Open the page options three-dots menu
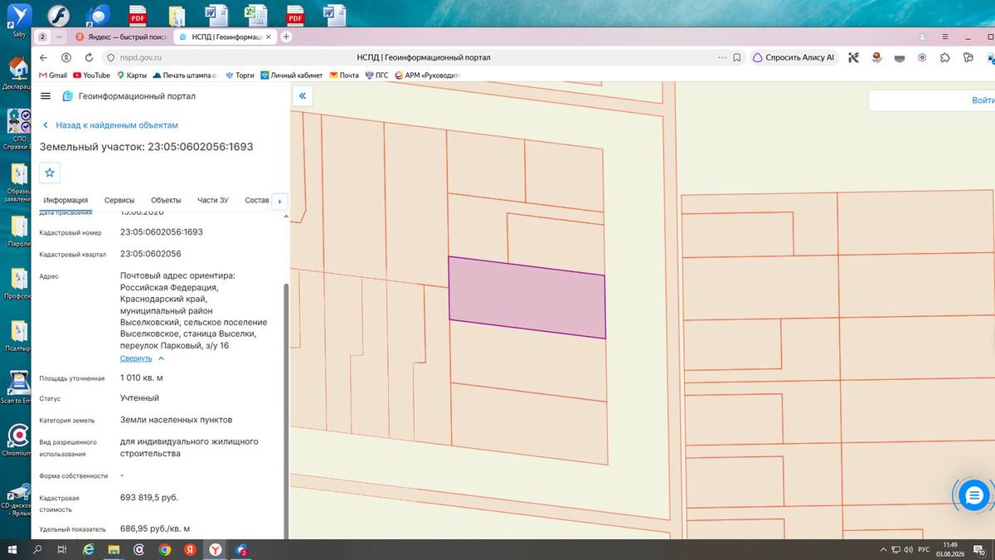Viewport: 995px width, 560px height. (x=721, y=58)
